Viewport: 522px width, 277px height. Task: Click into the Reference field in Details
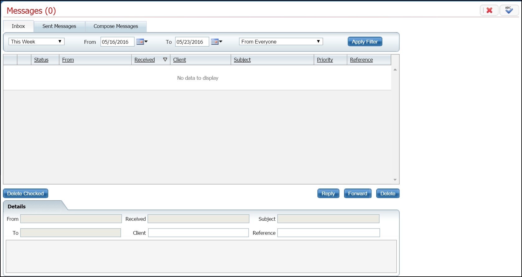(x=328, y=233)
